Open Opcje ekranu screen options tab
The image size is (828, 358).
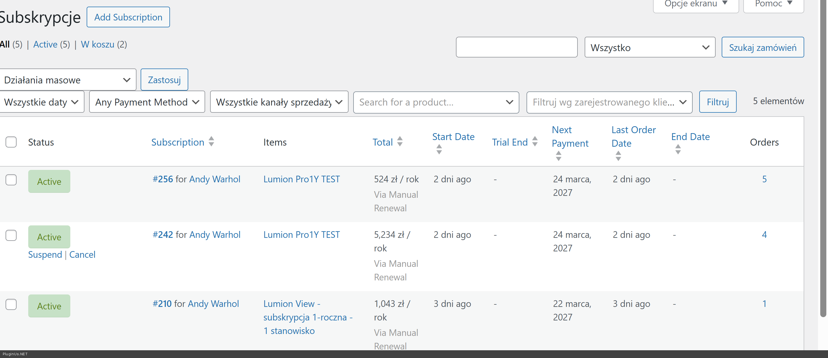695,4
